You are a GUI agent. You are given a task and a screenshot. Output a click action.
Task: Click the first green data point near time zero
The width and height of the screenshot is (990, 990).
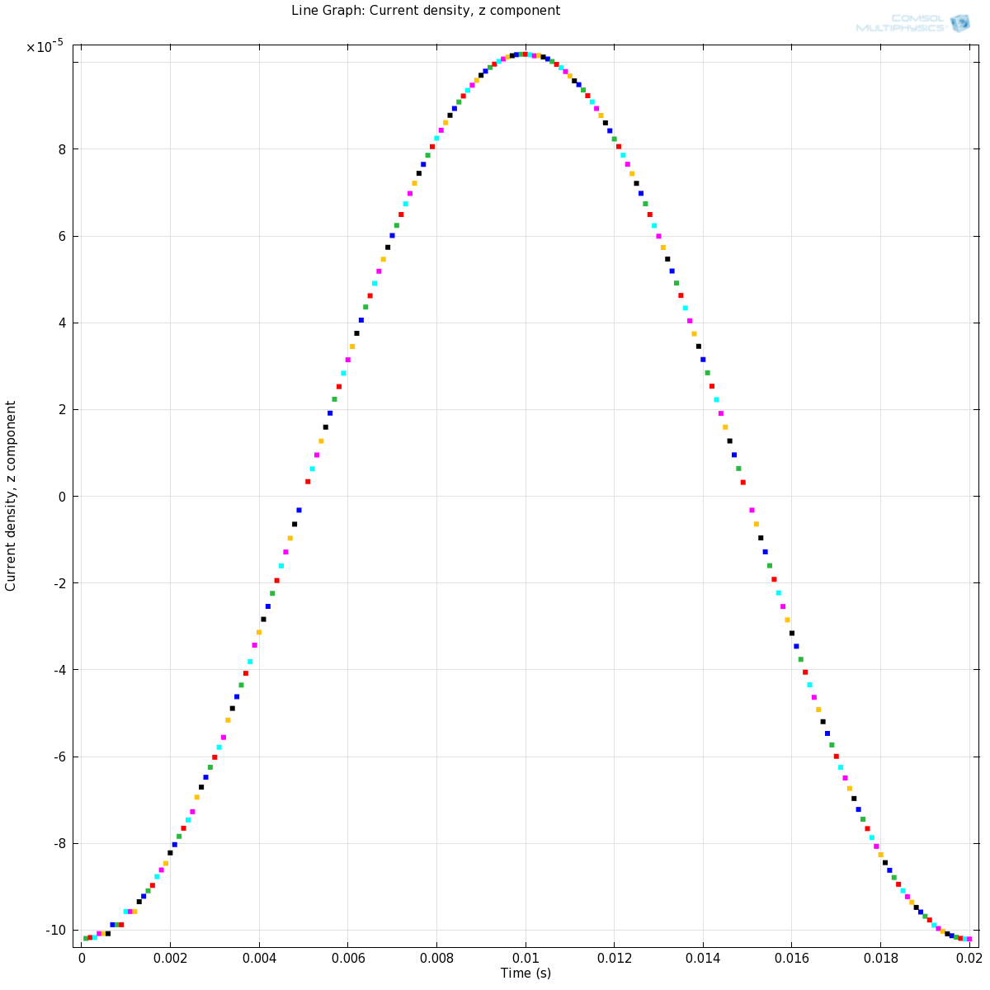tap(85, 938)
